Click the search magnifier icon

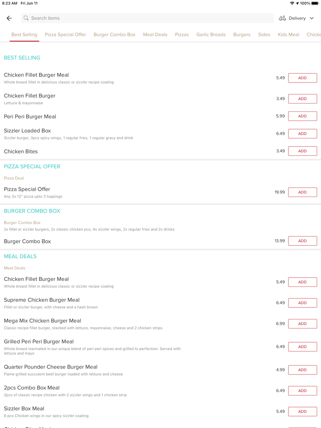point(26,18)
